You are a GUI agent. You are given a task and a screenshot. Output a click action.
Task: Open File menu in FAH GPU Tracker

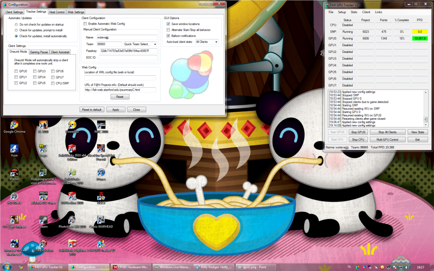tap(331, 12)
